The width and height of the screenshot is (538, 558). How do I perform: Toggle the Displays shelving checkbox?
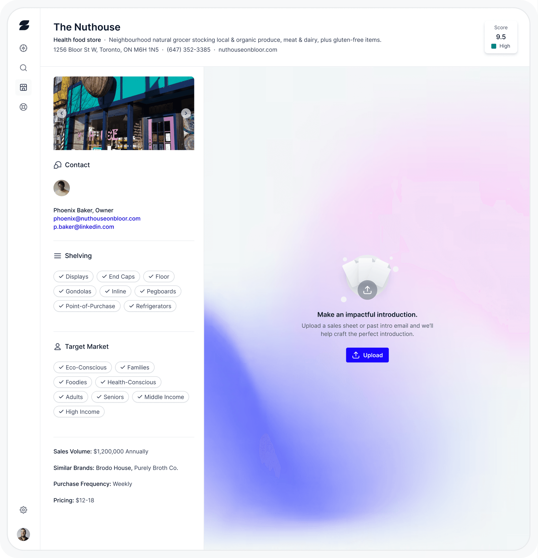click(x=73, y=277)
